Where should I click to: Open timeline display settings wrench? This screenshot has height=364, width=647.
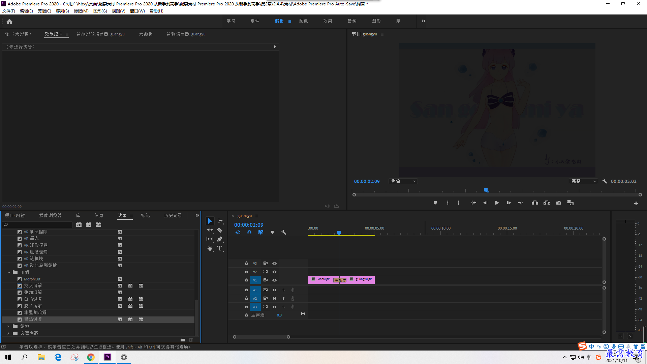coord(284,232)
